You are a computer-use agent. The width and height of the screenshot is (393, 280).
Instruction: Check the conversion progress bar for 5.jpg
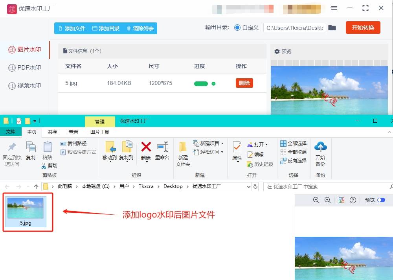pos(201,83)
